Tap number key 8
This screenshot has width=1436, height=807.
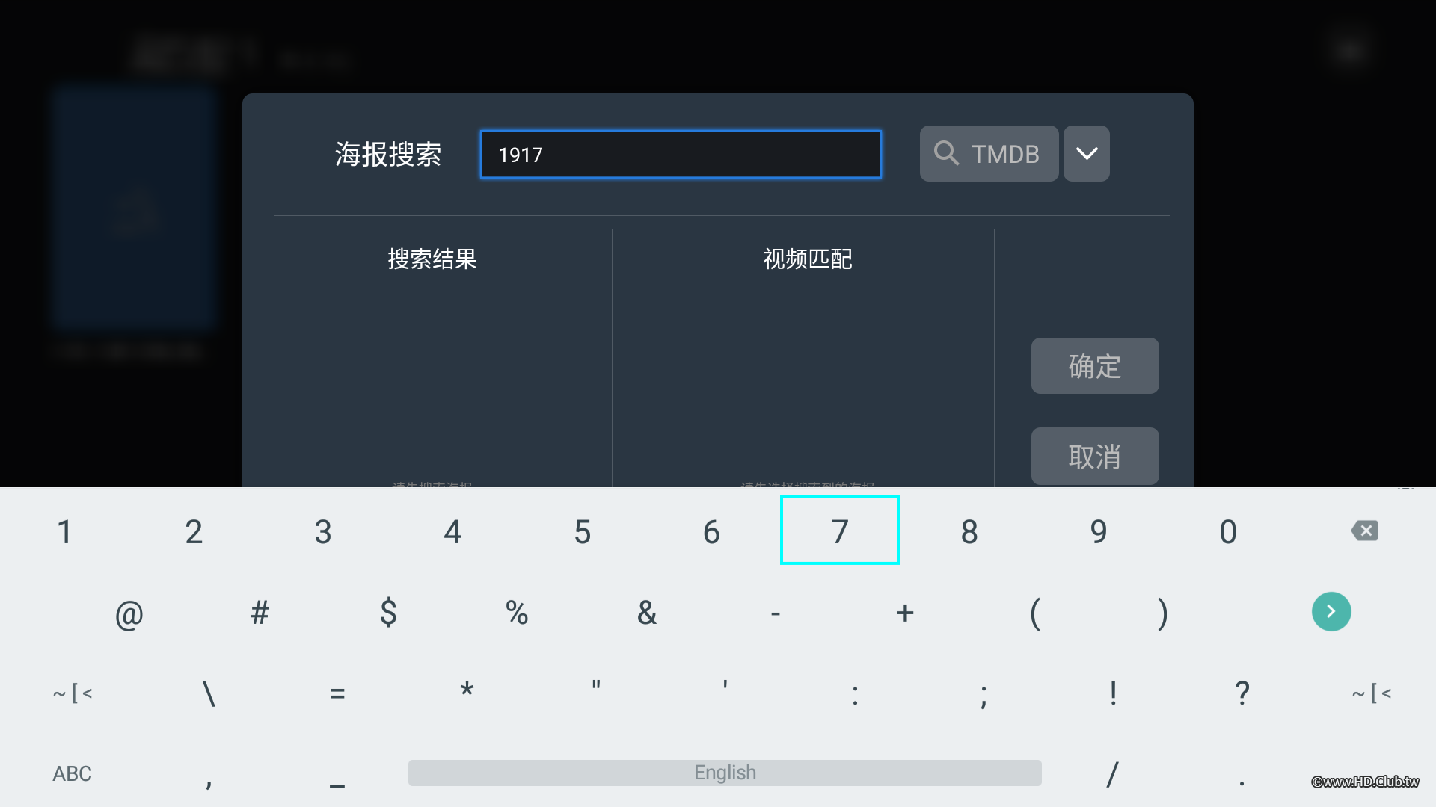(969, 532)
